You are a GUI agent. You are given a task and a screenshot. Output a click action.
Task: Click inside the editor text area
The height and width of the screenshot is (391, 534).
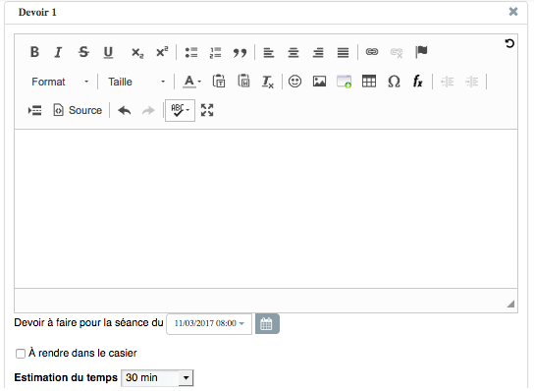(x=266, y=208)
